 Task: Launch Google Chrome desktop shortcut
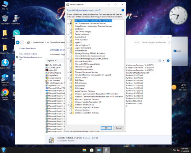(x=5, y=94)
